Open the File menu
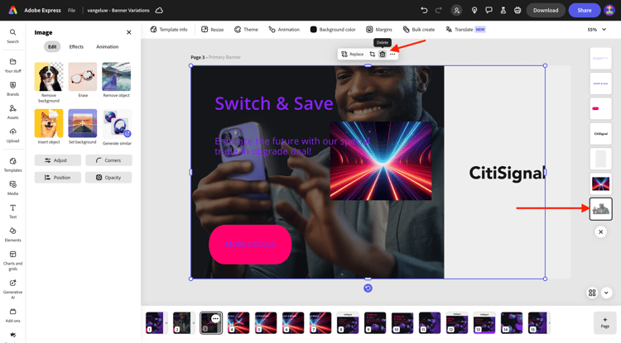 pos(72,10)
